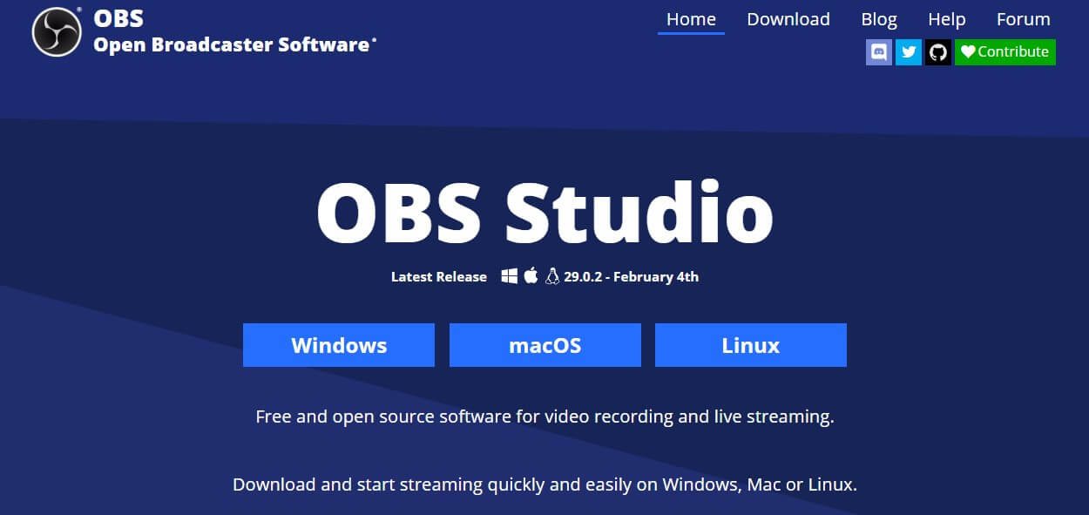Click the OBS wordmark to return home
This screenshot has width=1089, height=515.
[x=118, y=17]
